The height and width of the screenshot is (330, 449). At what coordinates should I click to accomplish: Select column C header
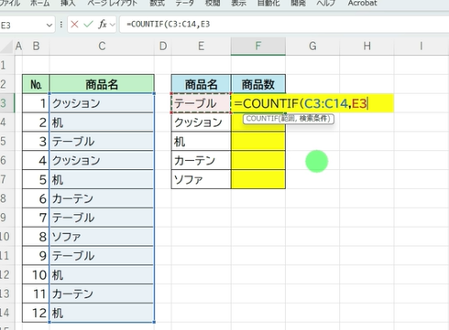(x=102, y=47)
